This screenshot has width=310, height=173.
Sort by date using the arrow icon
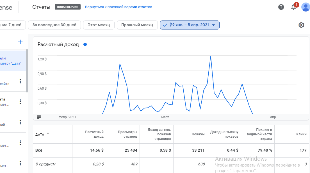[48, 134]
